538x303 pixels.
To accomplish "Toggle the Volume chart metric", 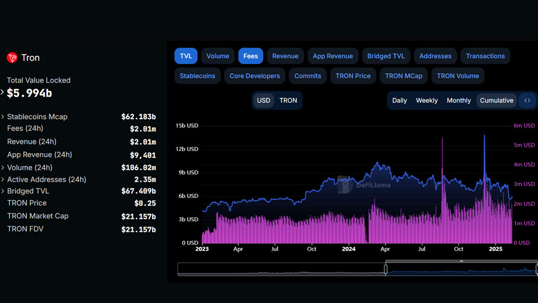I will [x=218, y=56].
